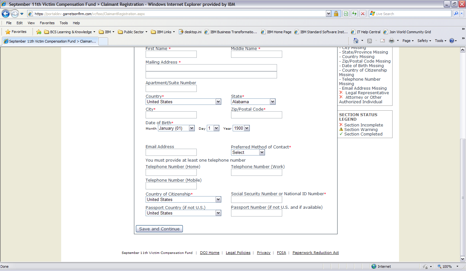Image resolution: width=466 pixels, height=271 pixels.
Task: Click the Refresh page icon
Action: [354, 14]
